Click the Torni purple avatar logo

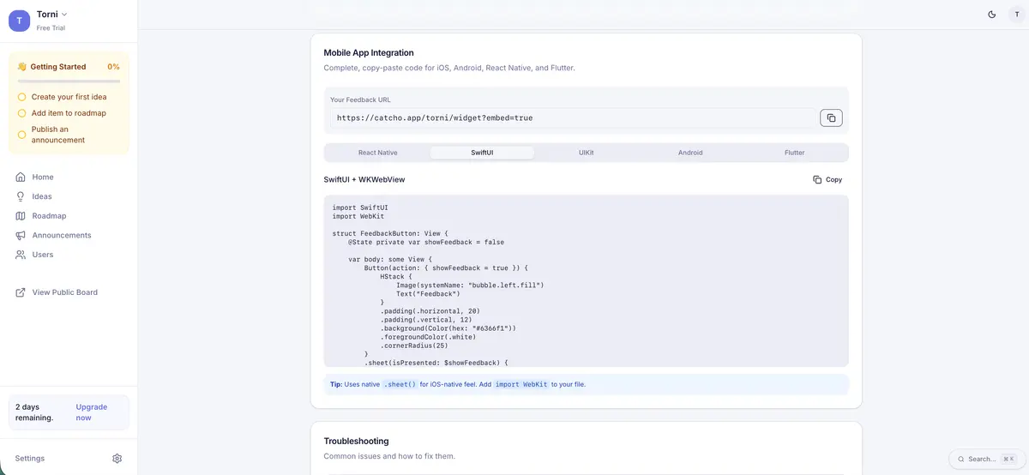coord(19,21)
